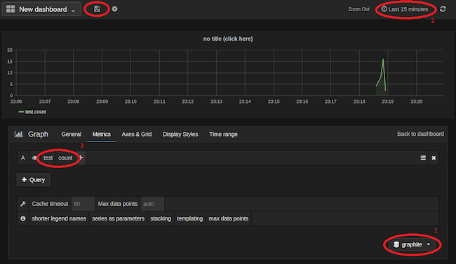The height and width of the screenshot is (264, 456).
Task: Add a new query with the Query button
Action: (x=34, y=180)
